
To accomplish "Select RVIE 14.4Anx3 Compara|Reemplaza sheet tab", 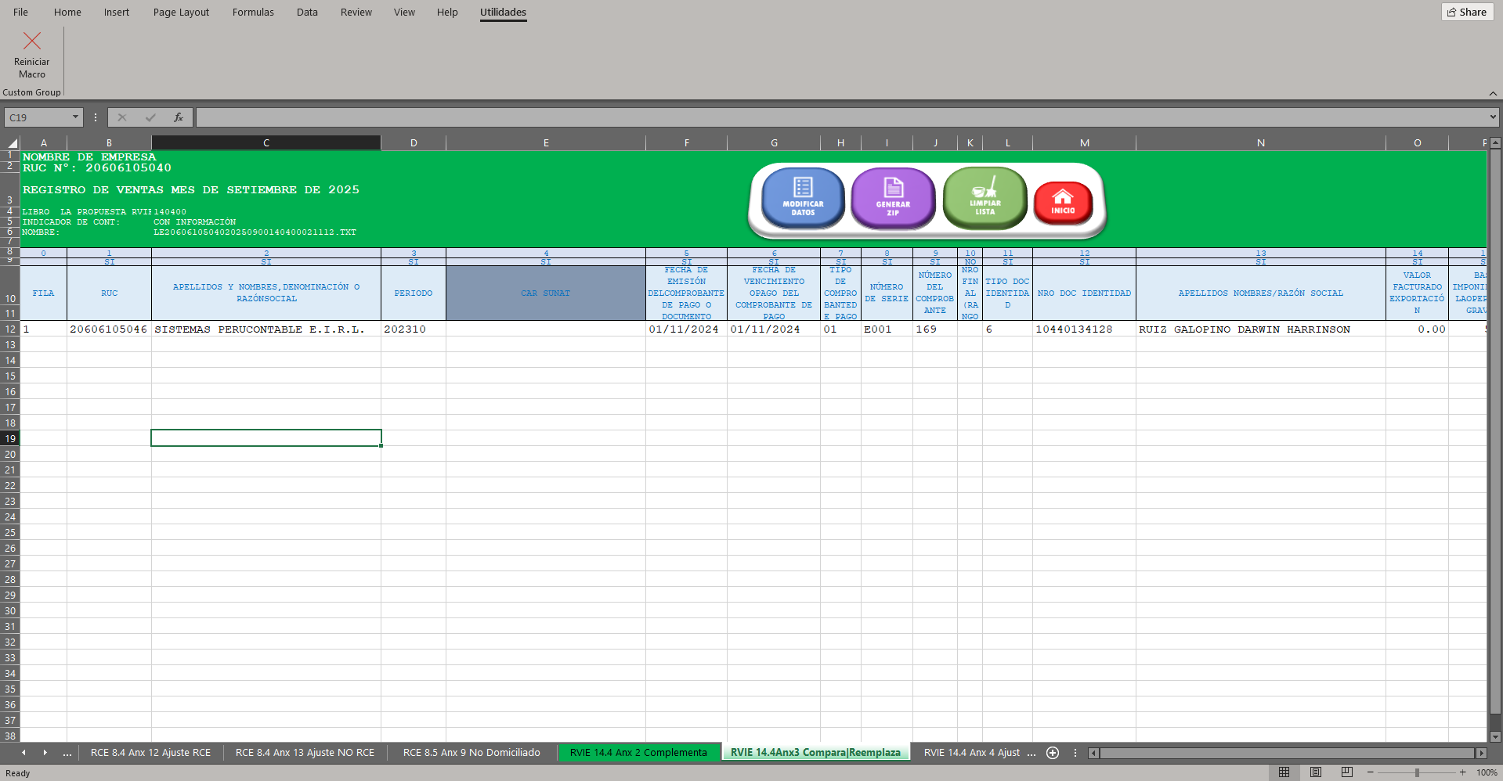I will 815,753.
